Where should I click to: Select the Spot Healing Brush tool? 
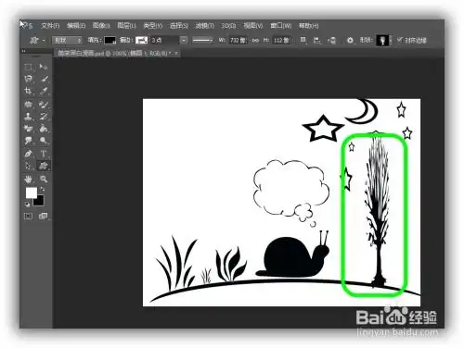28,105
